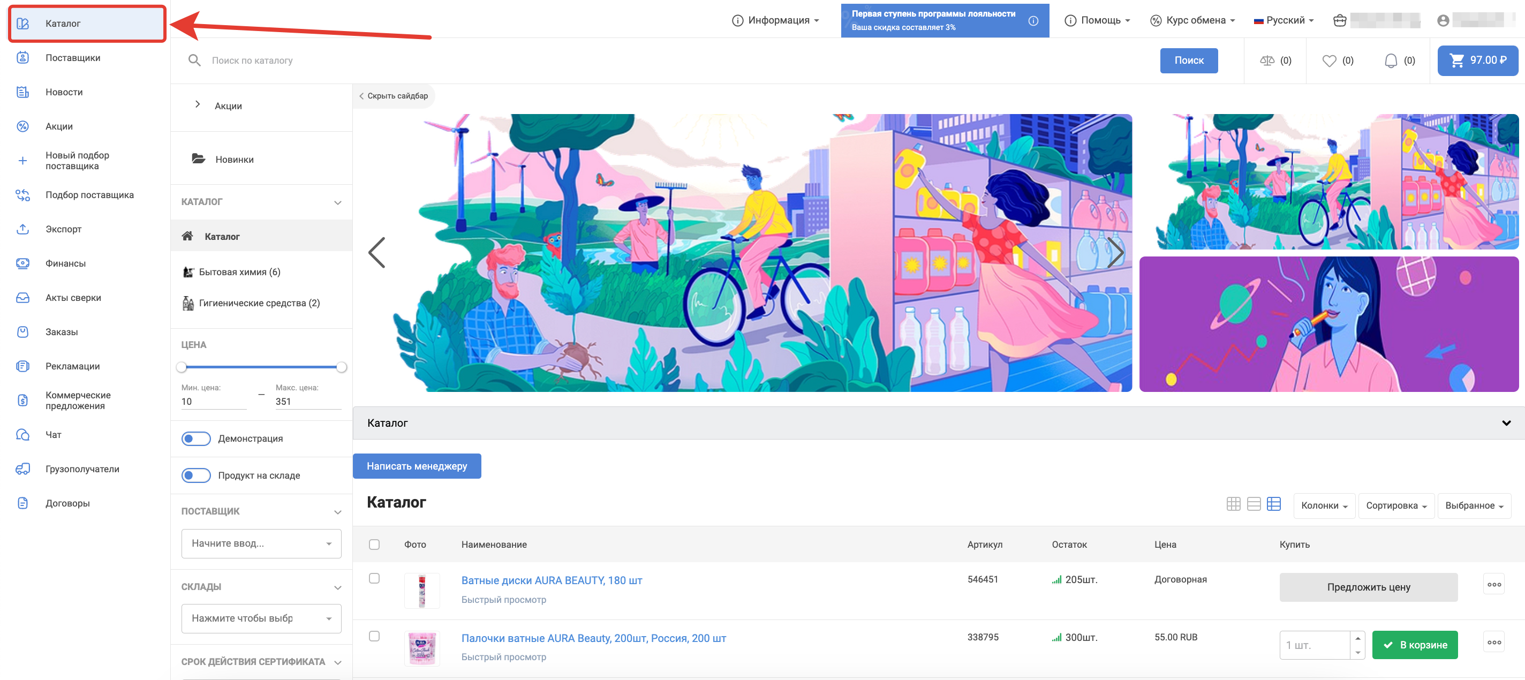The image size is (1525, 680).
Task: Switch to grid tile view icon
Action: pos(1233,504)
